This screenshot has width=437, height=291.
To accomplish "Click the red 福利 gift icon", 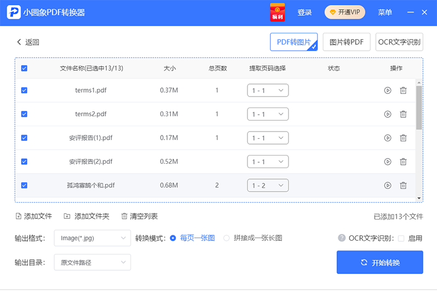I will (278, 12).
